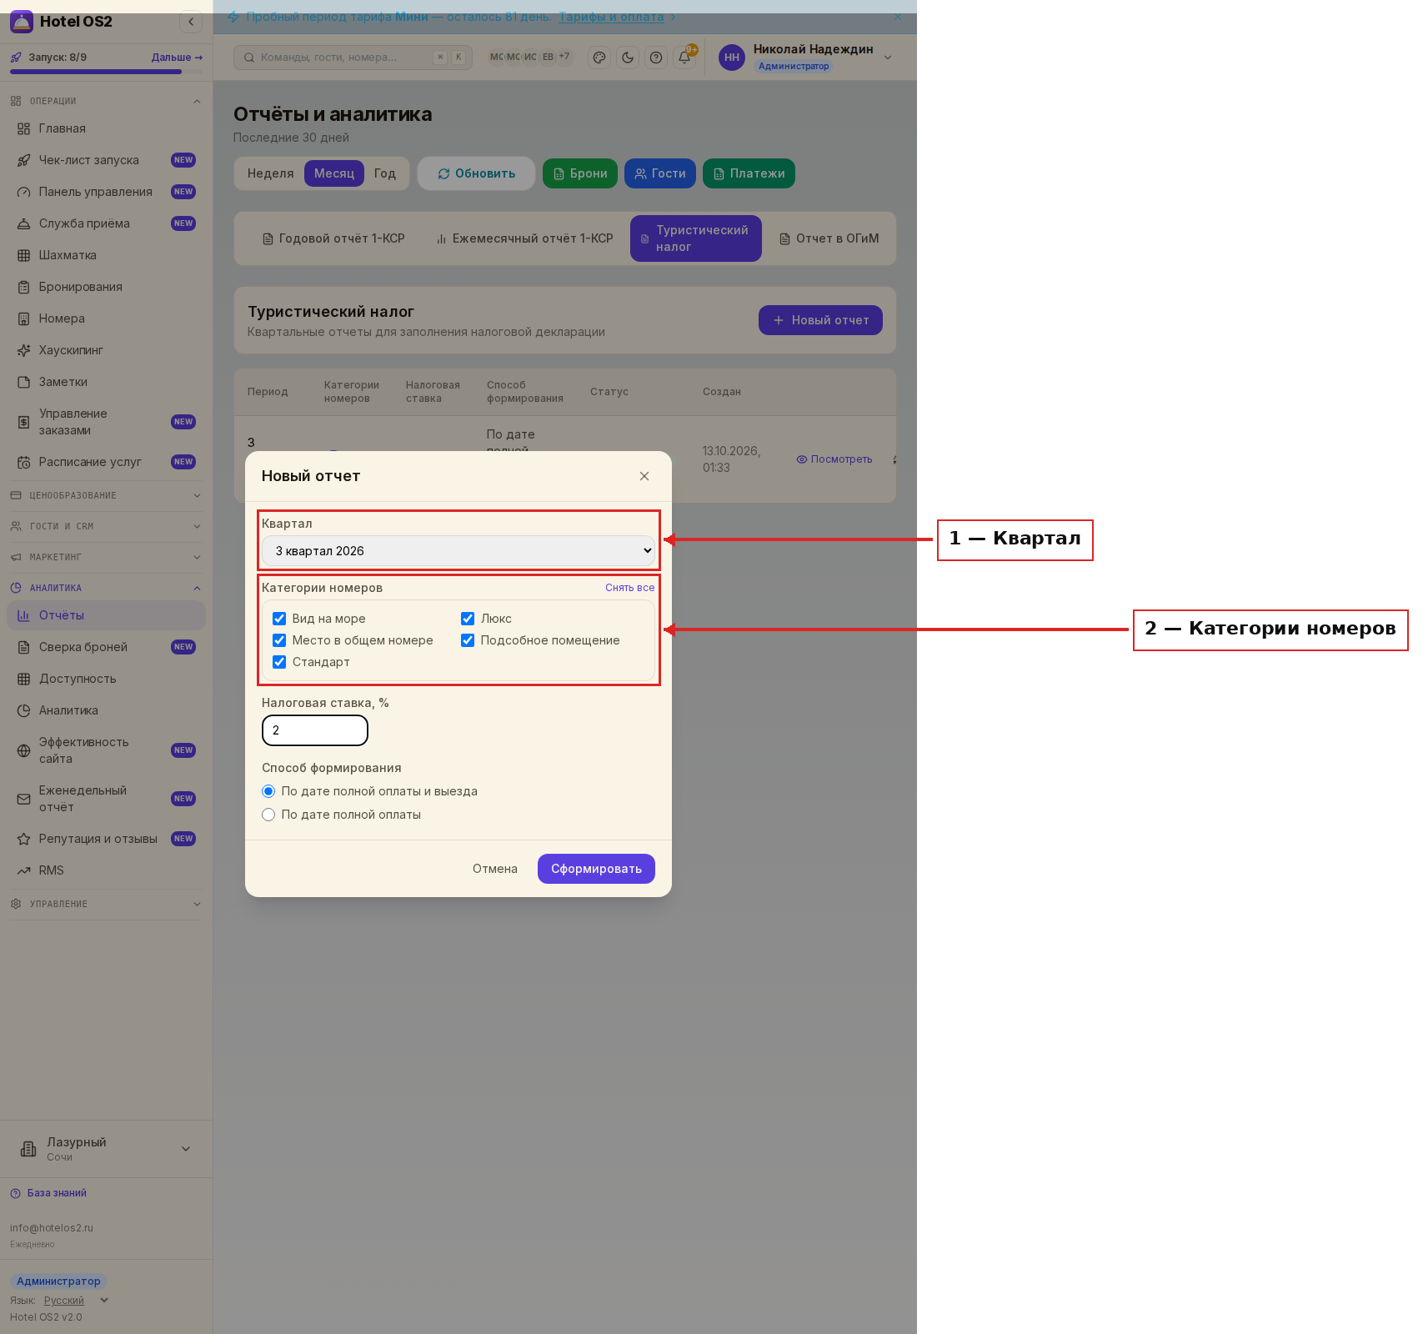Expand Гости и CRM sidebar section
Image resolution: width=1428 pixels, height=1334 pixels.
(x=106, y=526)
